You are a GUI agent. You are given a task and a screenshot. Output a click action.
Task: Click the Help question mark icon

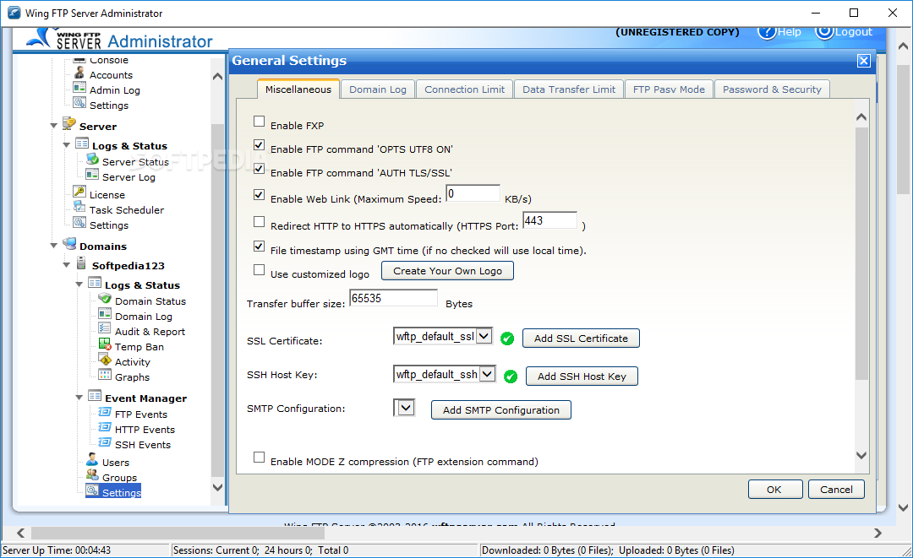tap(767, 32)
